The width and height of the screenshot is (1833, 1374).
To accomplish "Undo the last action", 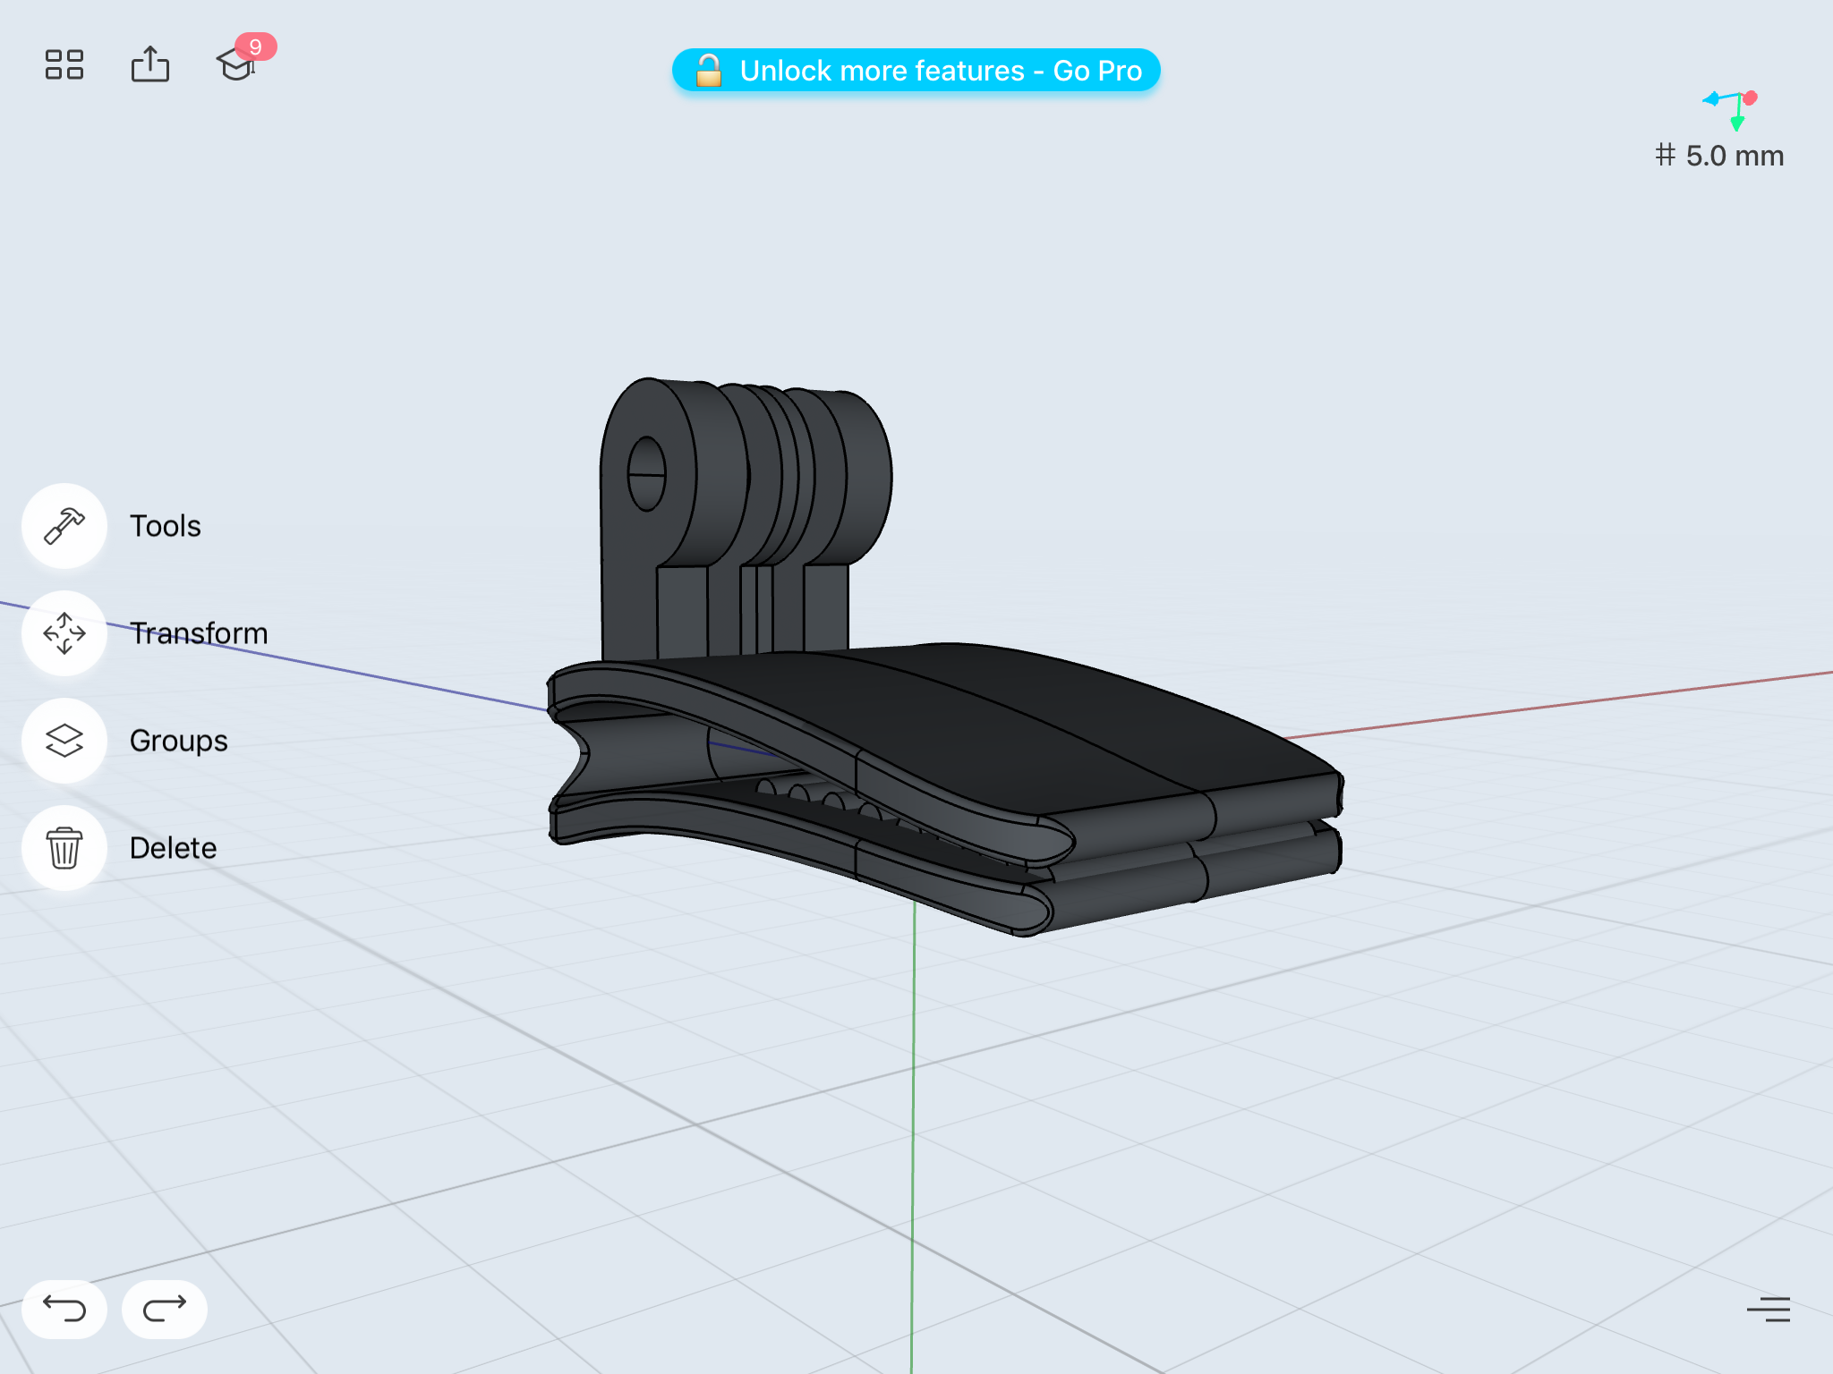I will click(x=64, y=1309).
